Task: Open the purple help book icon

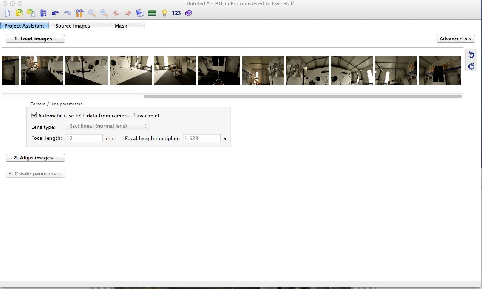Action: [x=188, y=13]
